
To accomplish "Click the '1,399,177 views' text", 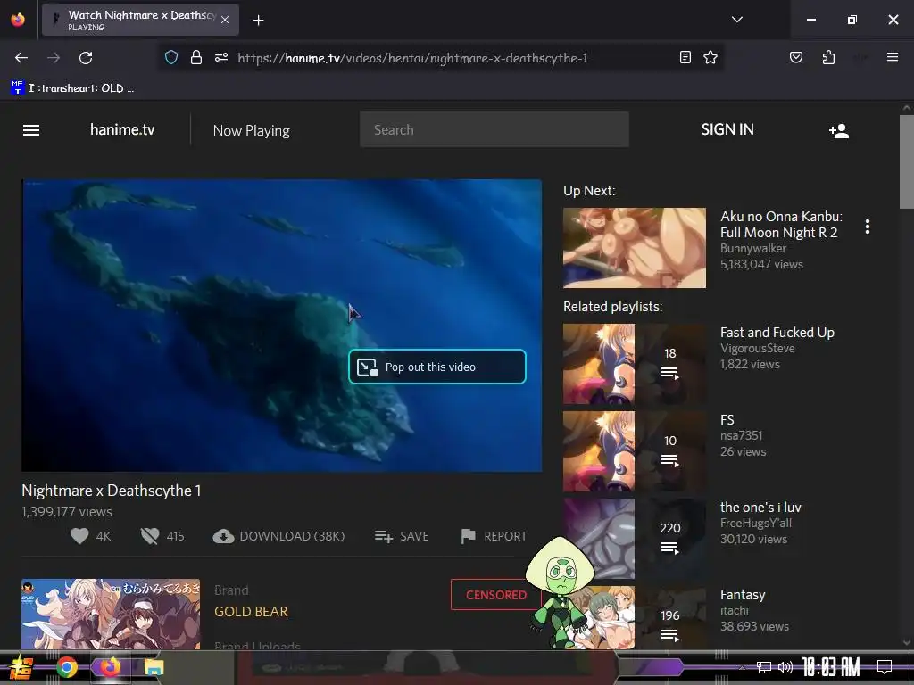I will pos(67,512).
